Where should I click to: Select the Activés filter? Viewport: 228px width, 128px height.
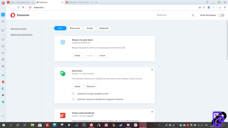(89, 28)
